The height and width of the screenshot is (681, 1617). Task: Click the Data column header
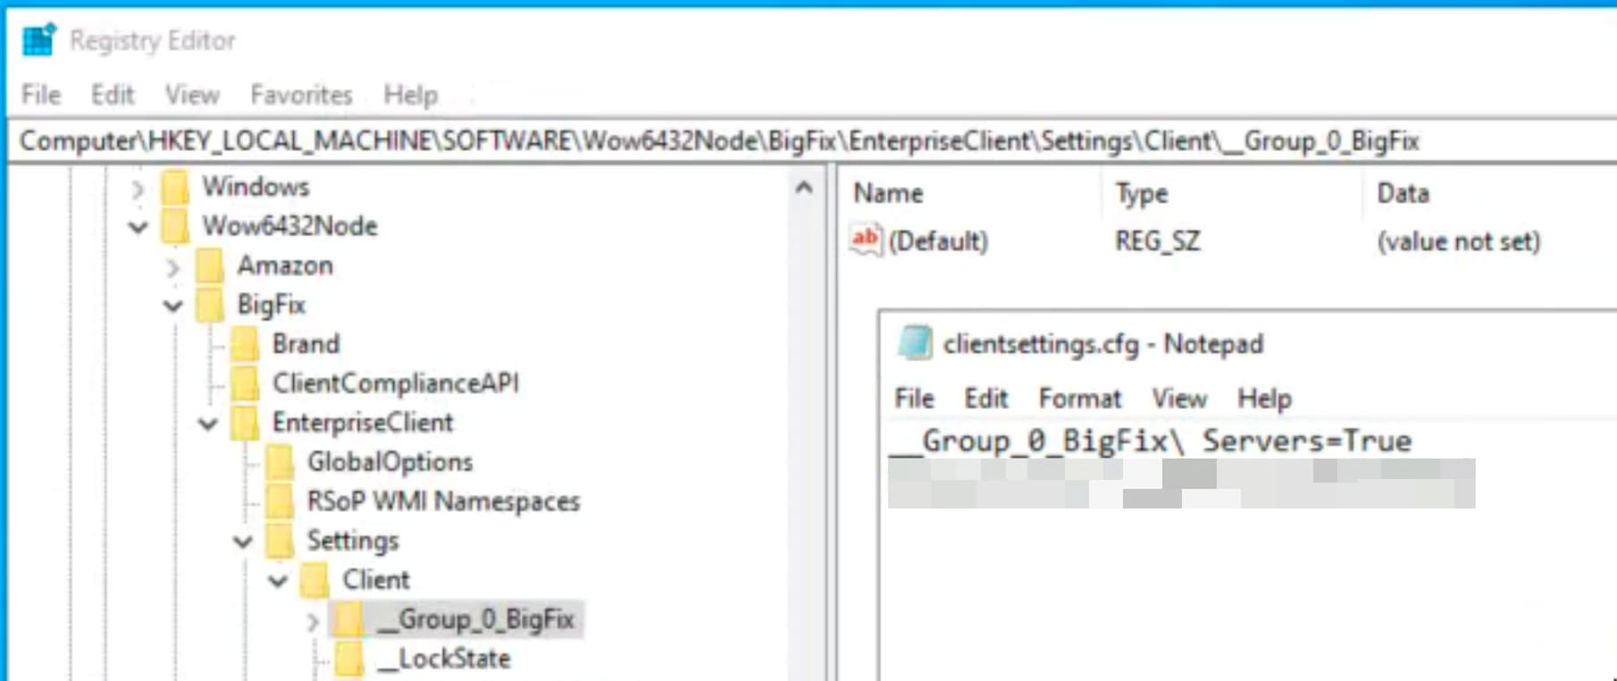pyautogui.click(x=1403, y=193)
